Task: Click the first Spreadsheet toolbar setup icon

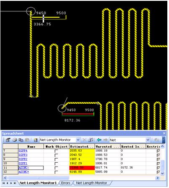Action: (x=8, y=140)
